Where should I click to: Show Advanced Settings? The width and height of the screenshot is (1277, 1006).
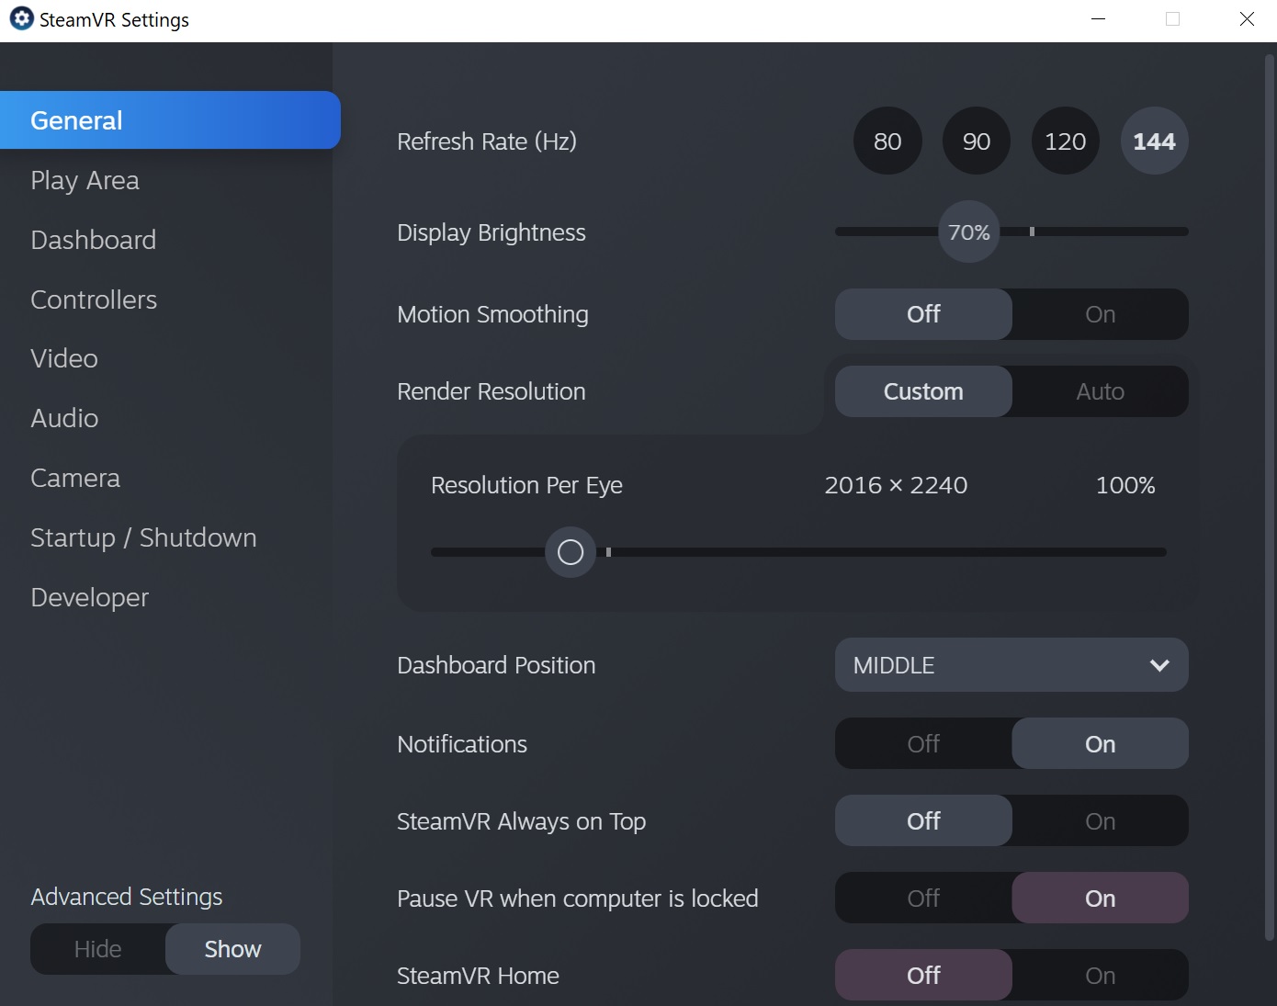232,949
